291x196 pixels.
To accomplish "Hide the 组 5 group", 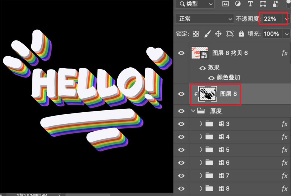I will pos(181,150).
